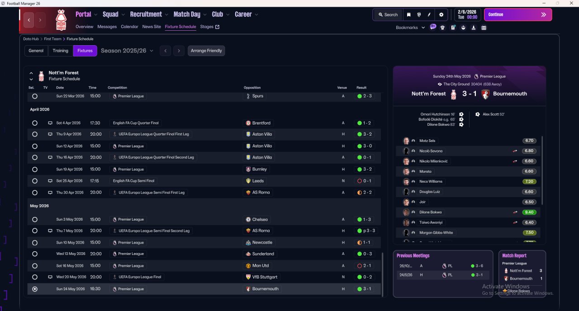Click the Nottingham Forest club crest

coord(61,20)
